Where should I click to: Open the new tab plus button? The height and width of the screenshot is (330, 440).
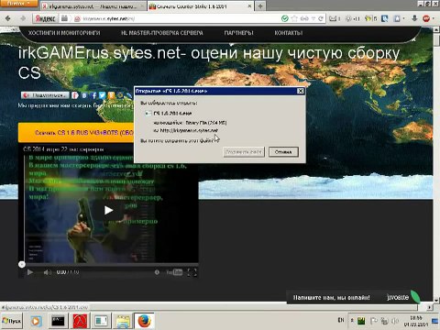click(260, 5)
